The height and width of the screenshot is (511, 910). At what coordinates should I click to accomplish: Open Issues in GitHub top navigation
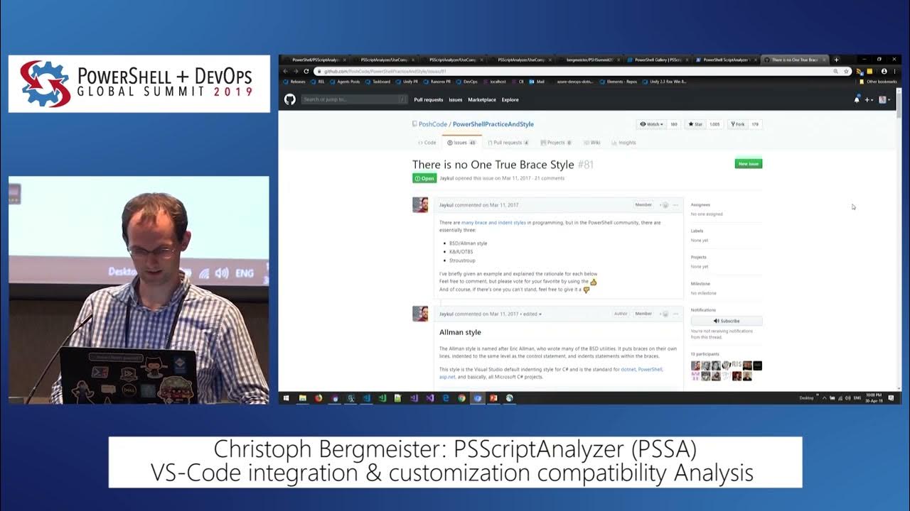[456, 100]
